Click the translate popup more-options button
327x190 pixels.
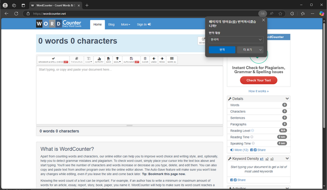(247, 50)
